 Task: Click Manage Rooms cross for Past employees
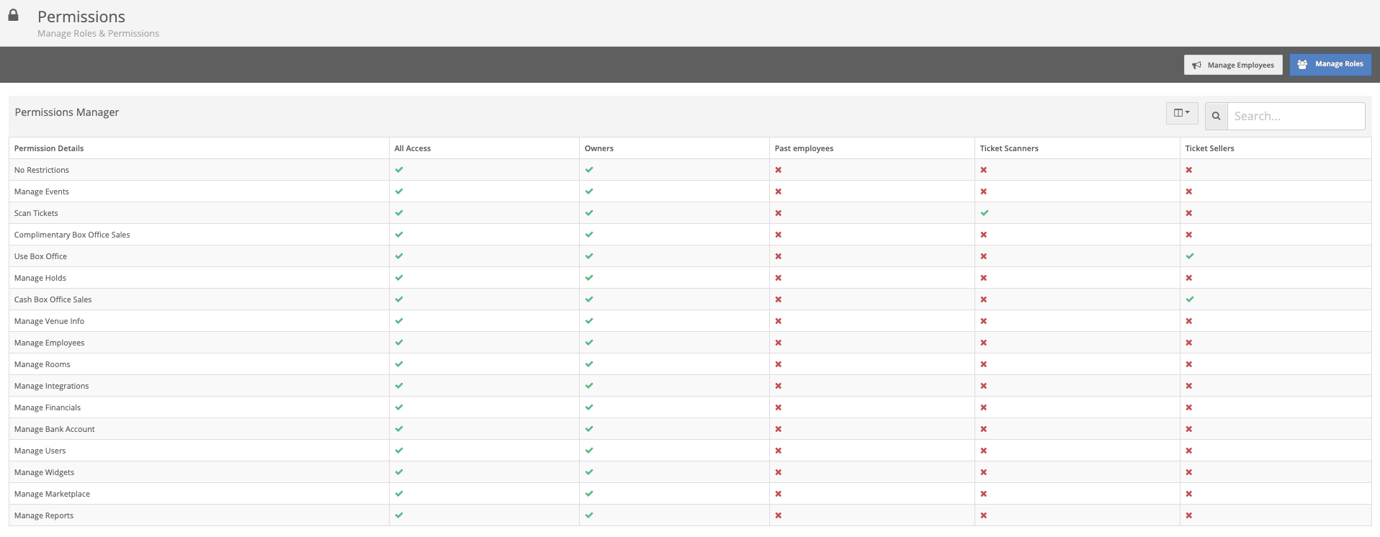pyautogui.click(x=779, y=364)
